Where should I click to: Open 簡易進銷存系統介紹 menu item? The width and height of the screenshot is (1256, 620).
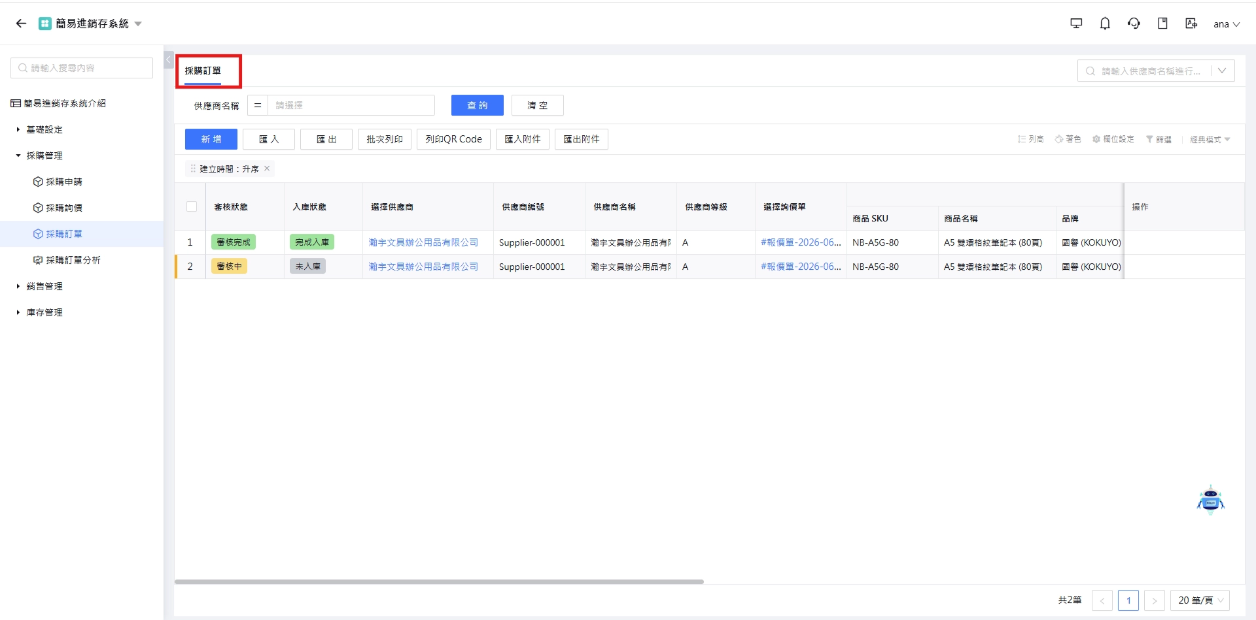65,103
